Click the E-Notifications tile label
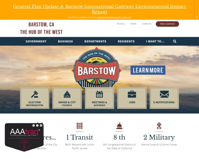 (165, 102)
